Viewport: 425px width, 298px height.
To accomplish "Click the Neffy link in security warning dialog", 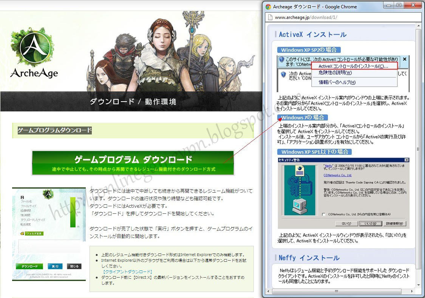I will pyautogui.click(x=329, y=166).
